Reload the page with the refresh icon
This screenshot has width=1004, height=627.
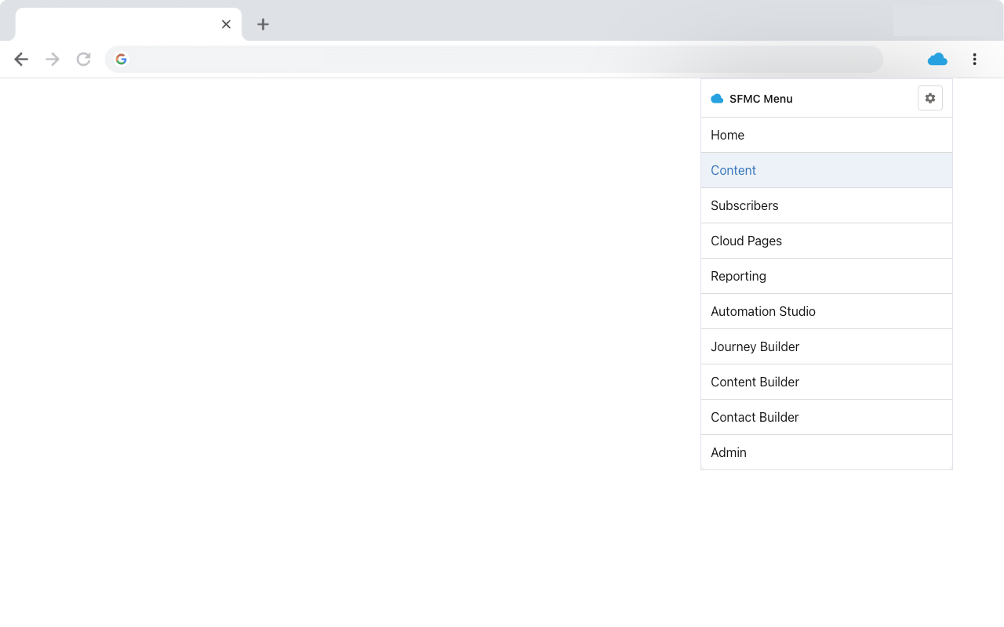tap(83, 59)
